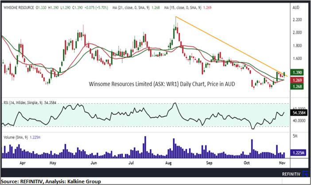The image size is (311, 185).
Task: Click the 54.3584 value beside RSI label
Action: pos(50,103)
